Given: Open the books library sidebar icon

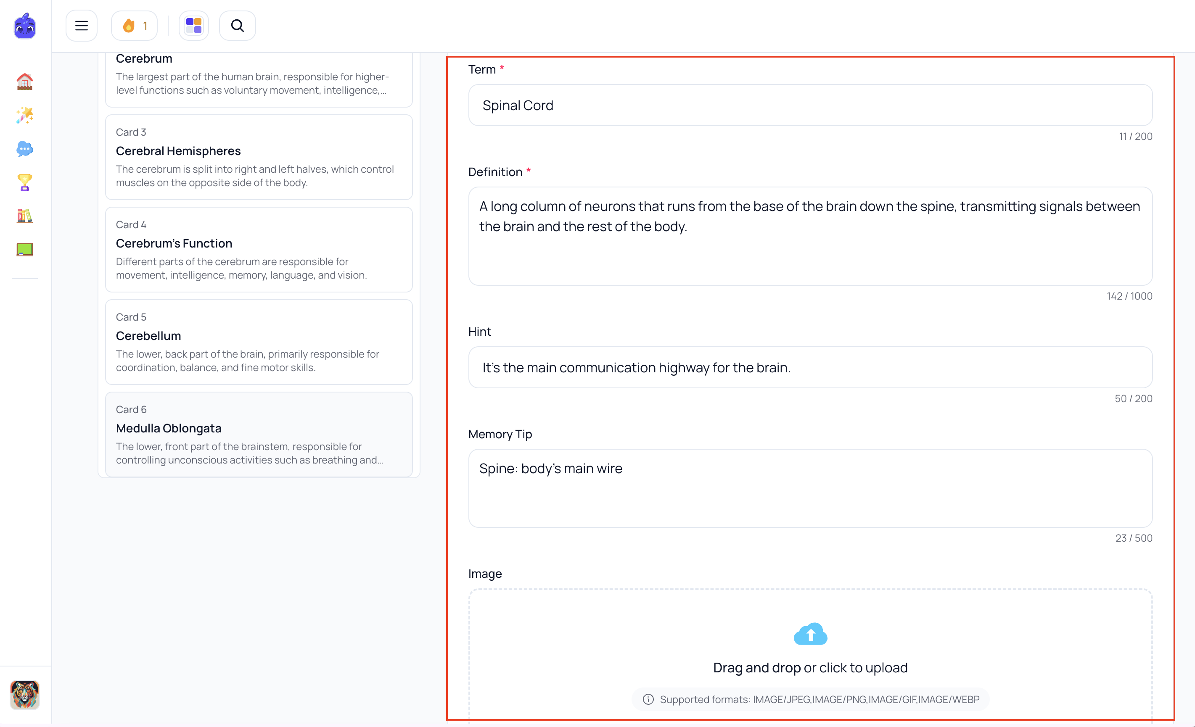Looking at the screenshot, I should pyautogui.click(x=25, y=216).
